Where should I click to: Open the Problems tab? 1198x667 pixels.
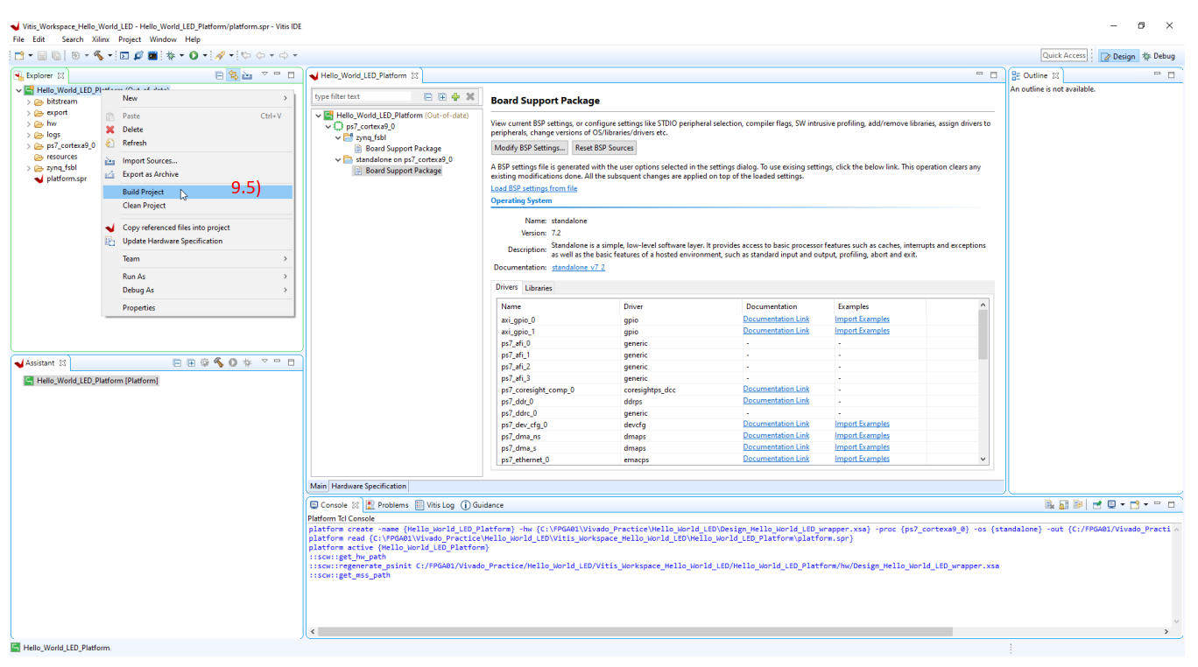pyautogui.click(x=387, y=505)
